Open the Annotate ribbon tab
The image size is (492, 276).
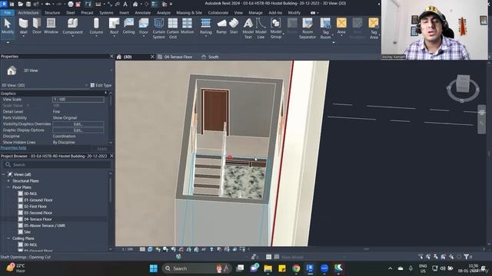(x=142, y=13)
